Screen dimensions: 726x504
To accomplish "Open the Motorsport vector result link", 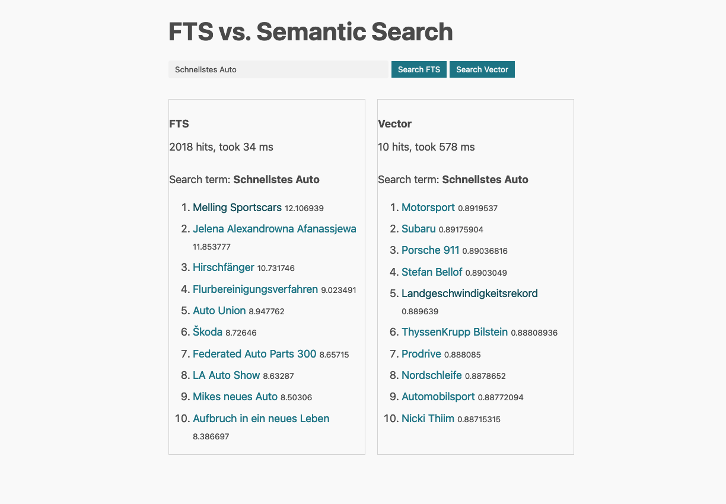I will tap(428, 208).
